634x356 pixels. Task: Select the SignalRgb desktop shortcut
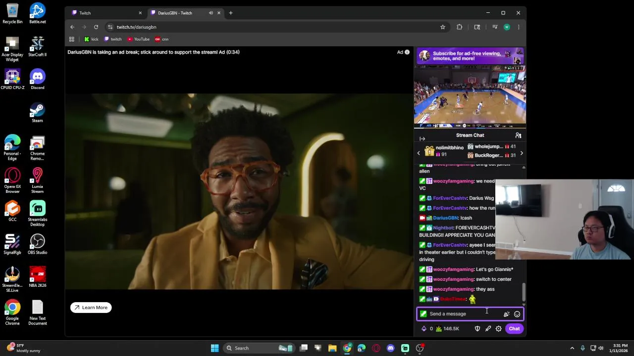pos(12,244)
